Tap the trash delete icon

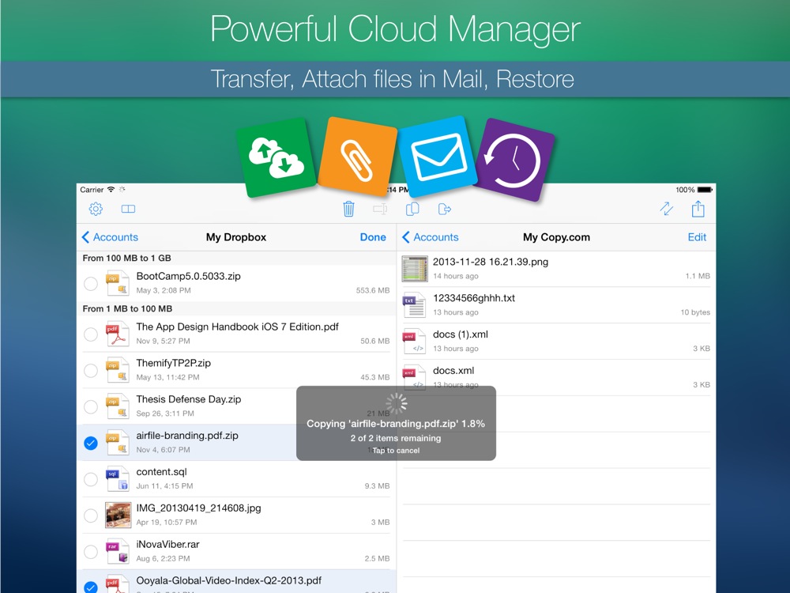348,209
